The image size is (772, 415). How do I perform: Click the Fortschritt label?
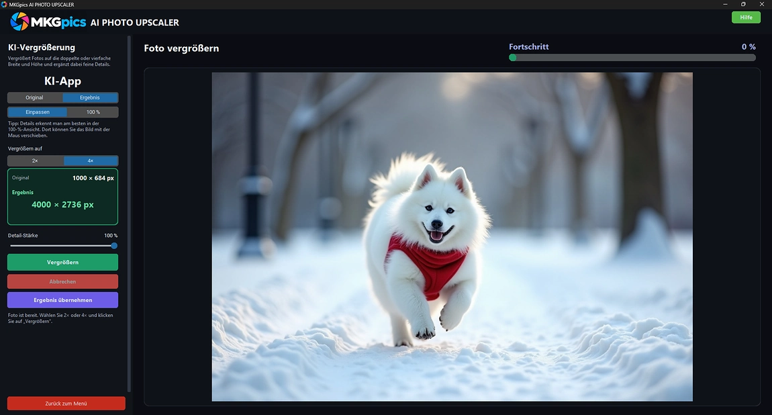pyautogui.click(x=529, y=47)
